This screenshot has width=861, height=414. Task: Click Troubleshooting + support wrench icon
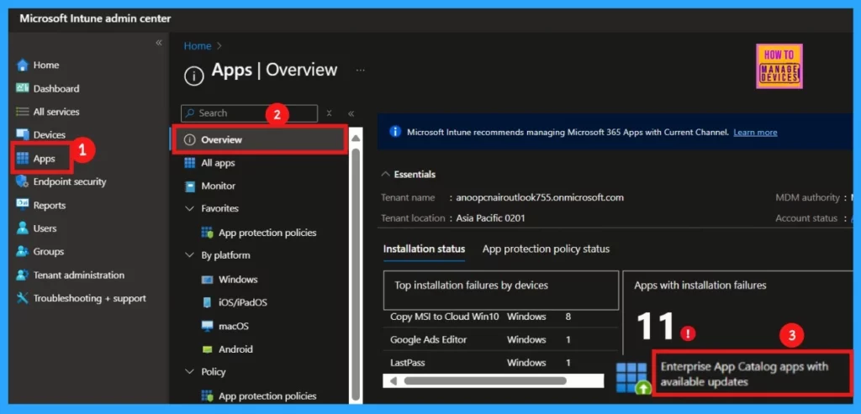tap(23, 298)
